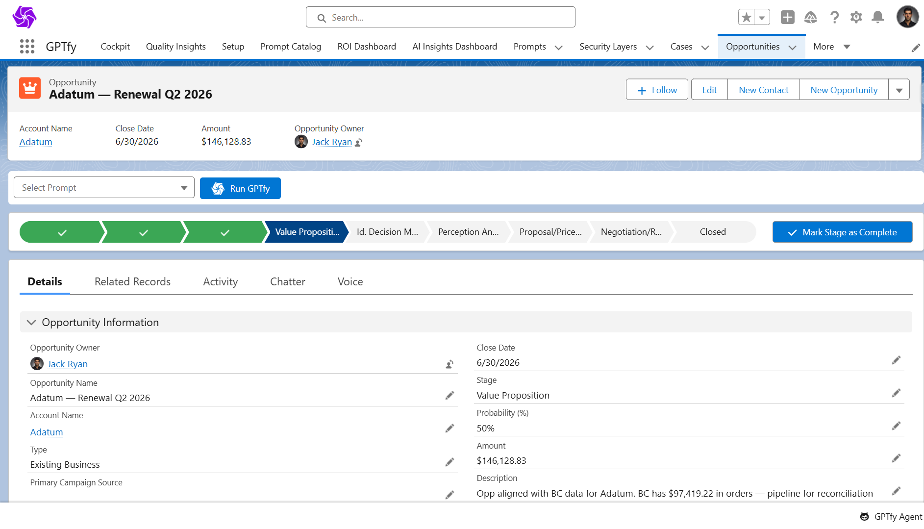This screenshot has width=924, height=529.
Task: Click the GPTfy pinwheel logo
Action: click(25, 17)
